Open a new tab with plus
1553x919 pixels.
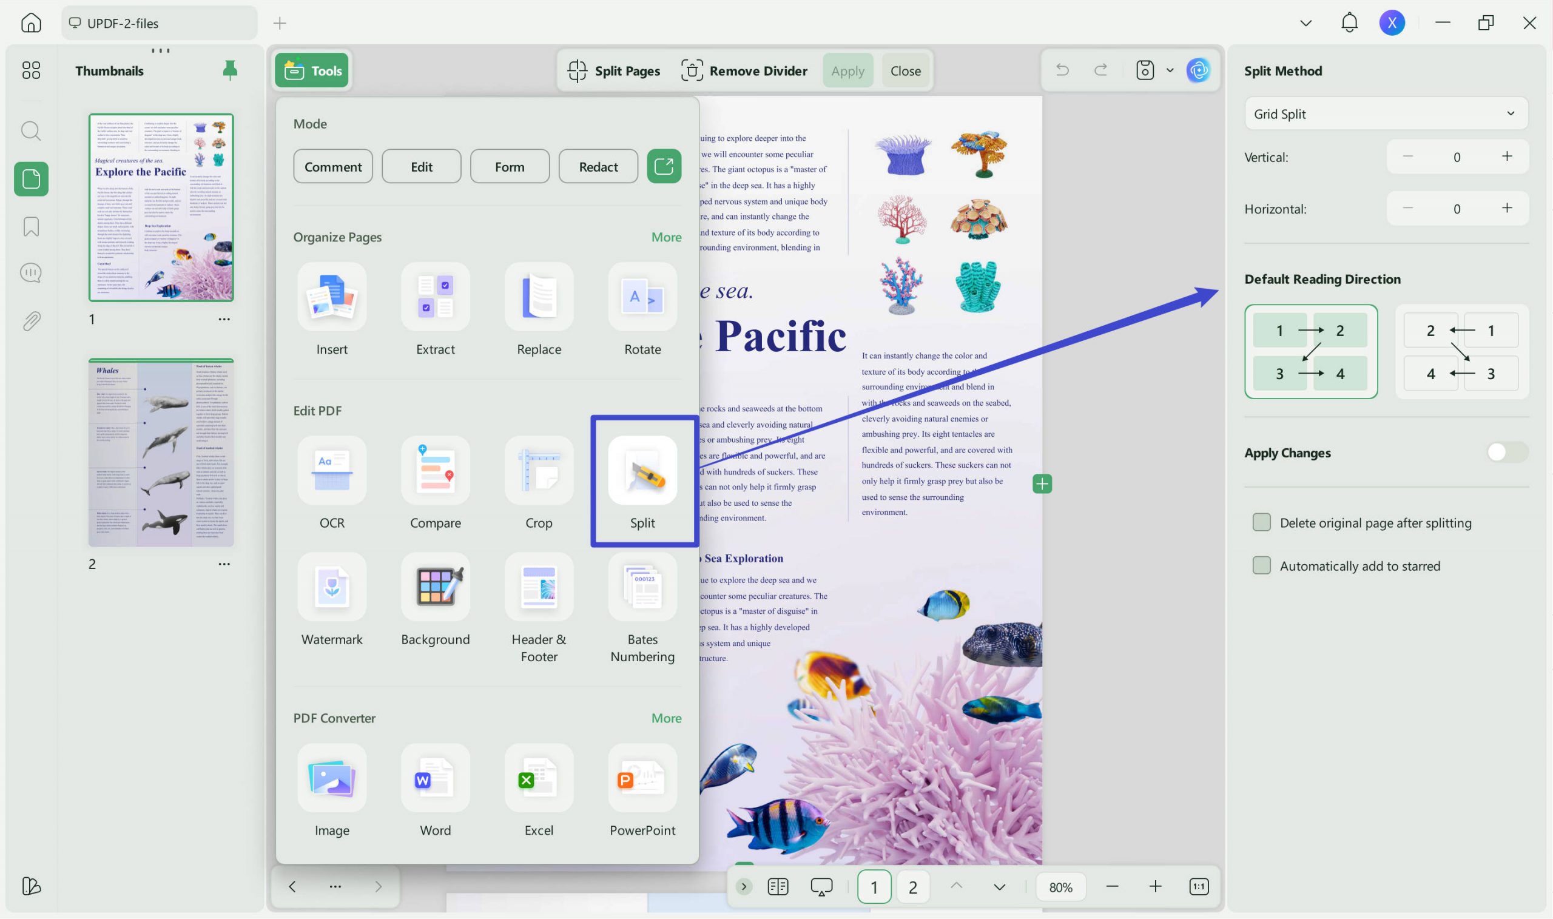click(280, 23)
